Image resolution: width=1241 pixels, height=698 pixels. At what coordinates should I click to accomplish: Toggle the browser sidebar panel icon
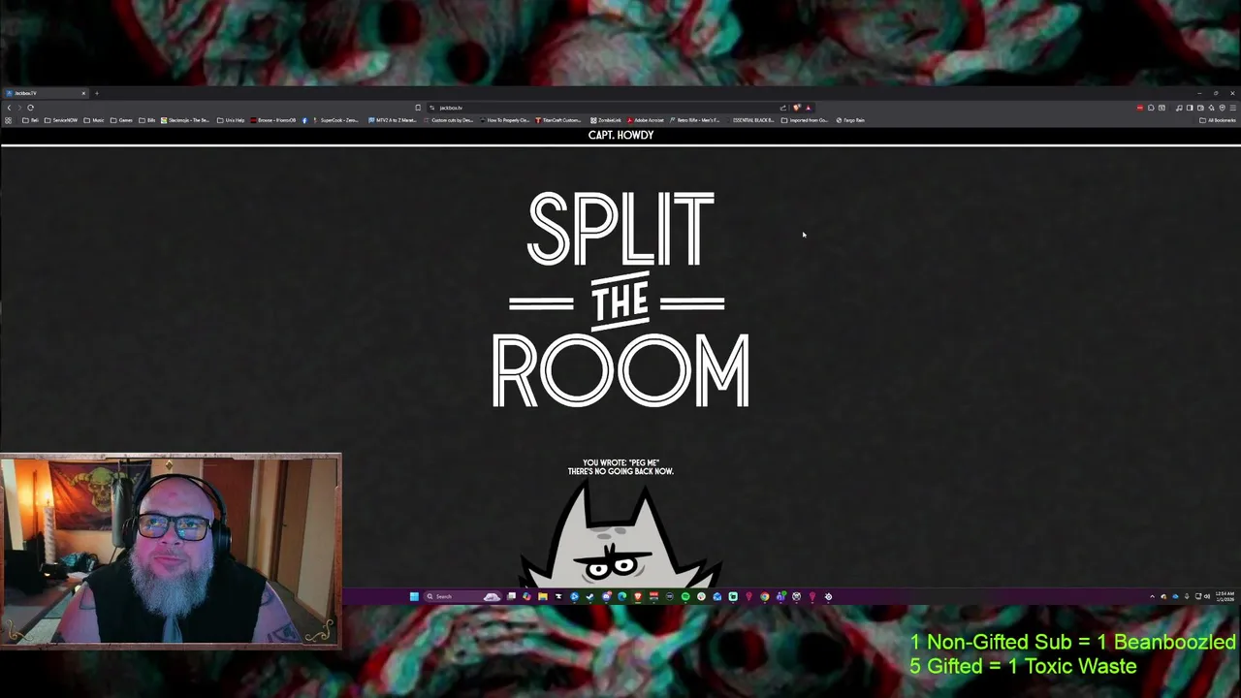click(x=1190, y=108)
